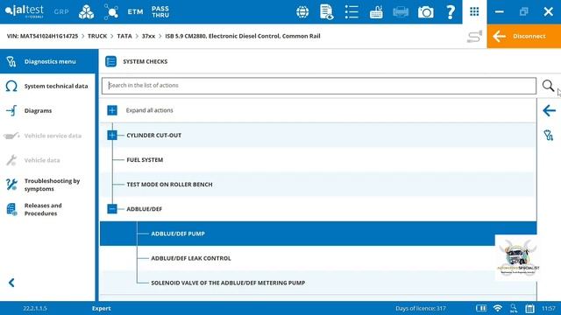This screenshot has width=561, height=315.
Task: Open the calendar icon in status bar
Action: tap(529, 308)
